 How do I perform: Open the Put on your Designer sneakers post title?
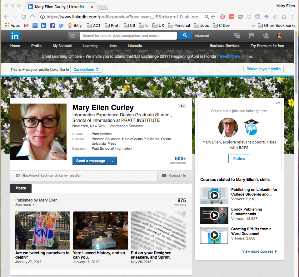(151, 255)
